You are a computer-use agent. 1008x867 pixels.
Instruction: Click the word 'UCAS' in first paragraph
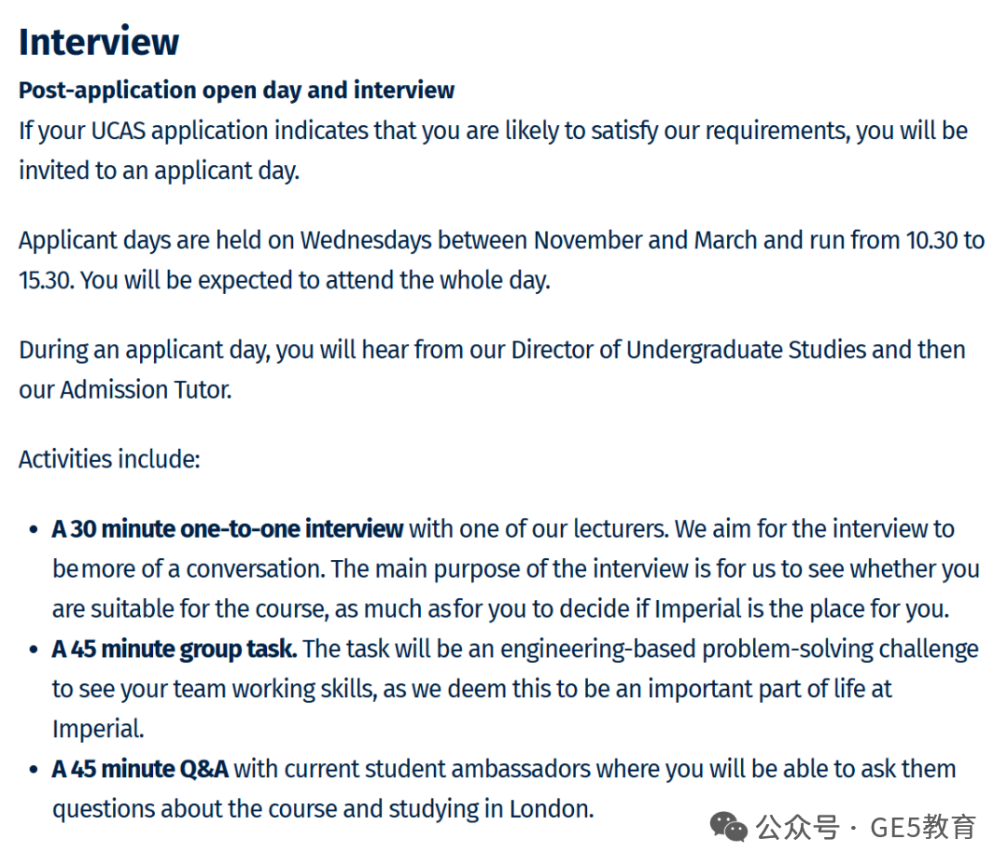pos(119,131)
